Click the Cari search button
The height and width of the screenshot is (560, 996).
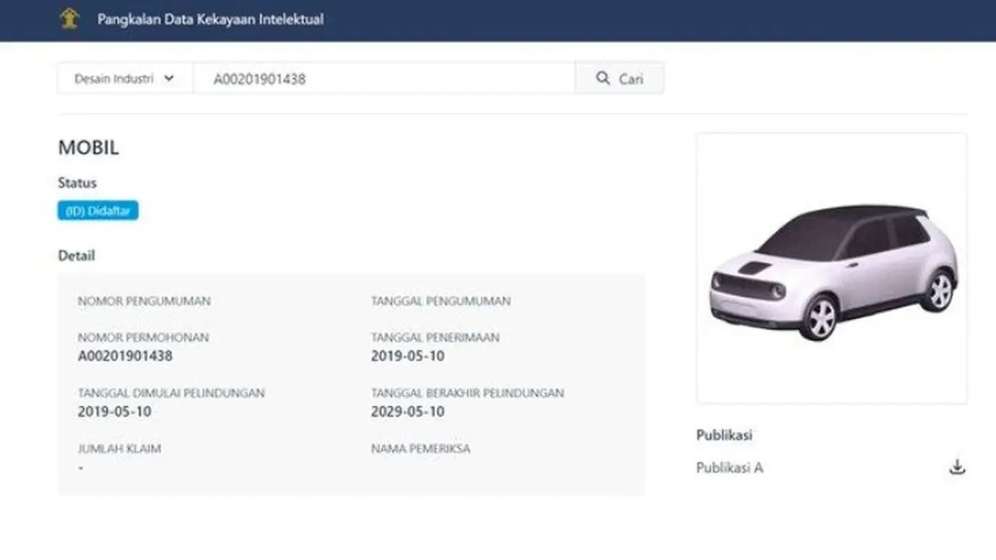click(619, 79)
